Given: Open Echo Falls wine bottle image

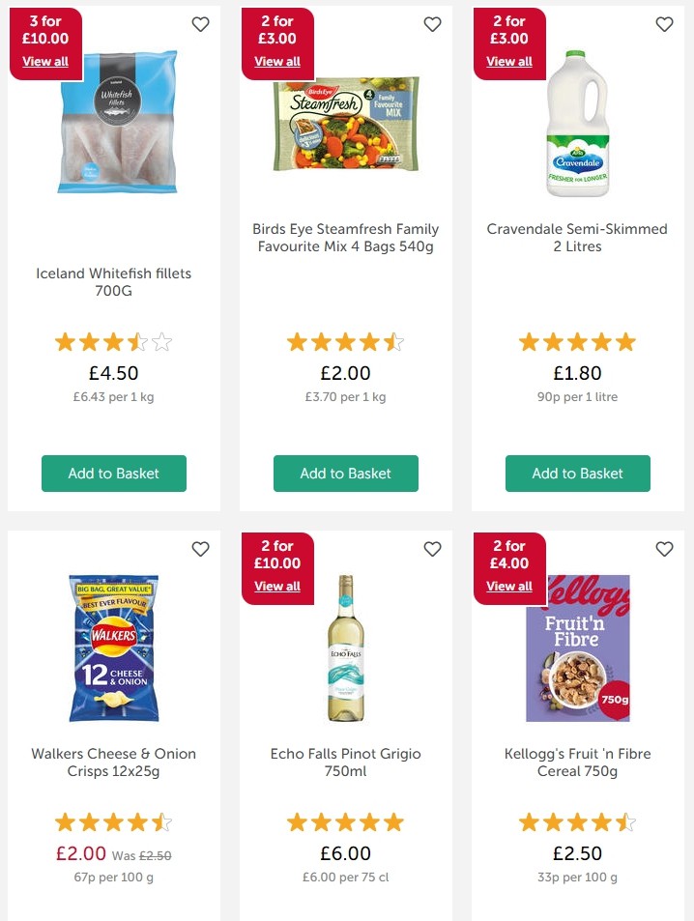Looking at the screenshot, I should coord(346,648).
